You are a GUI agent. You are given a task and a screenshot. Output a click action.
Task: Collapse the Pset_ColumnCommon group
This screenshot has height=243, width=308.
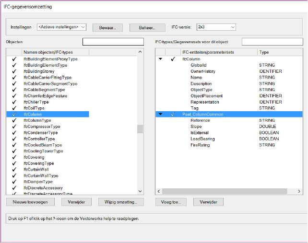pos(160,114)
